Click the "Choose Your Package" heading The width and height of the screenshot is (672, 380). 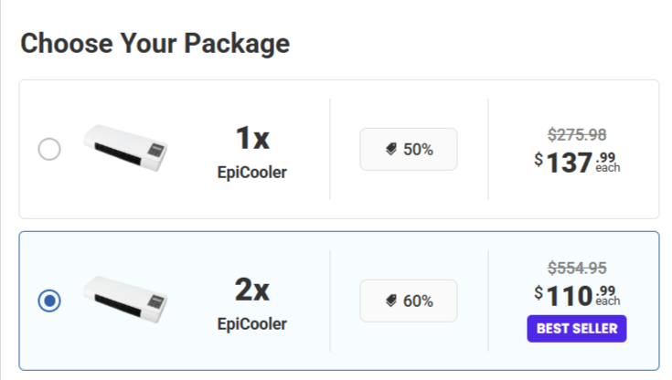coord(155,43)
